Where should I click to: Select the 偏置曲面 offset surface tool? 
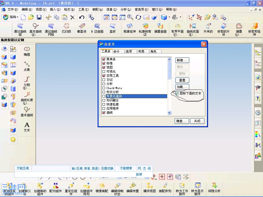[160, 28]
